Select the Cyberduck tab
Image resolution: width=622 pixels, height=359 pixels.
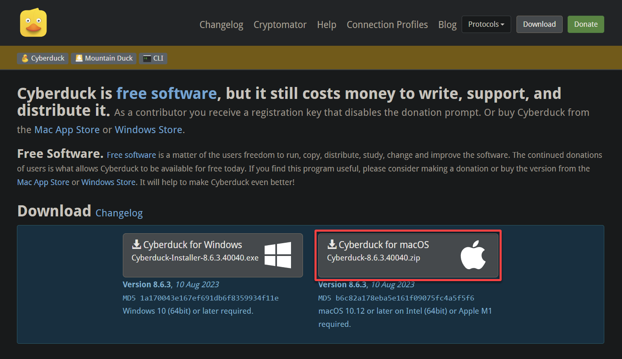pyautogui.click(x=43, y=58)
